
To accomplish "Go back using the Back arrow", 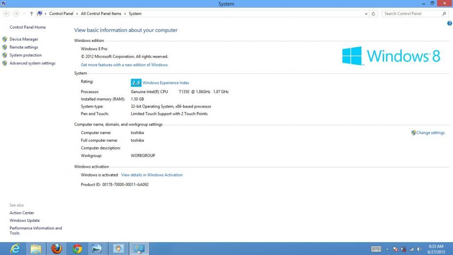I will (x=7, y=14).
